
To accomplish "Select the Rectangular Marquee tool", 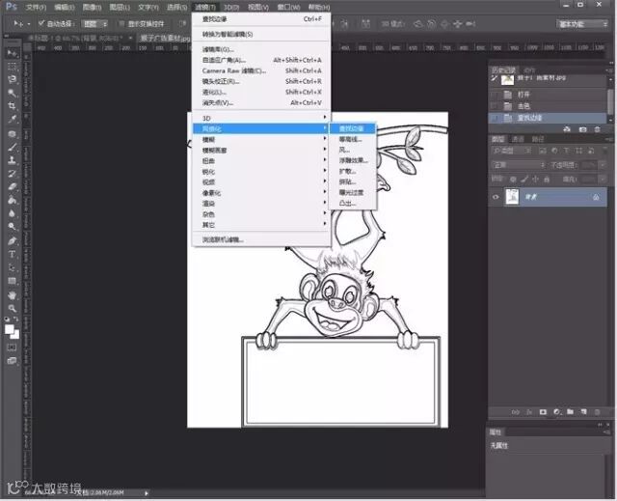I will 13,66.
